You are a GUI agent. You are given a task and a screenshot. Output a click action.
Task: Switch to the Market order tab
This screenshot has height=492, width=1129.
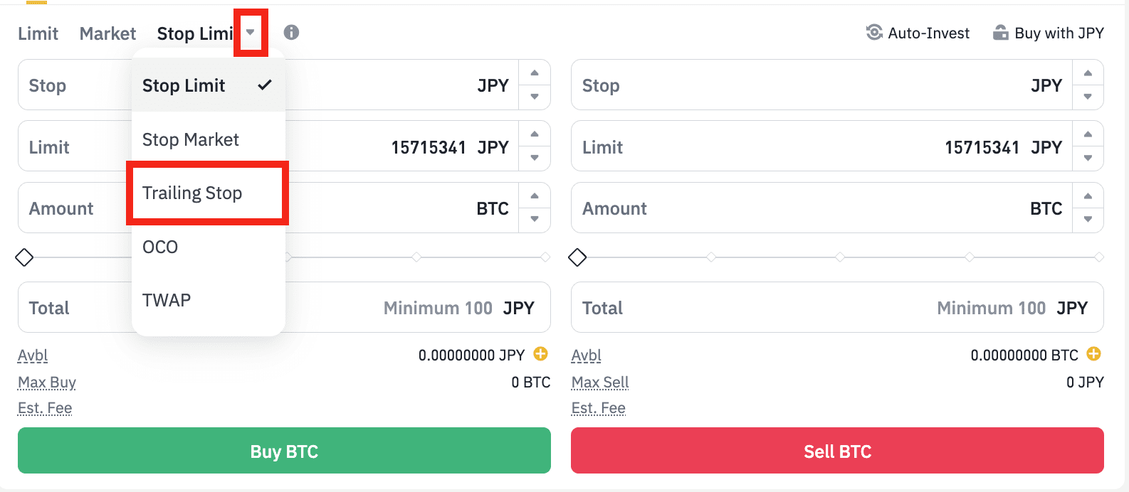click(x=107, y=33)
